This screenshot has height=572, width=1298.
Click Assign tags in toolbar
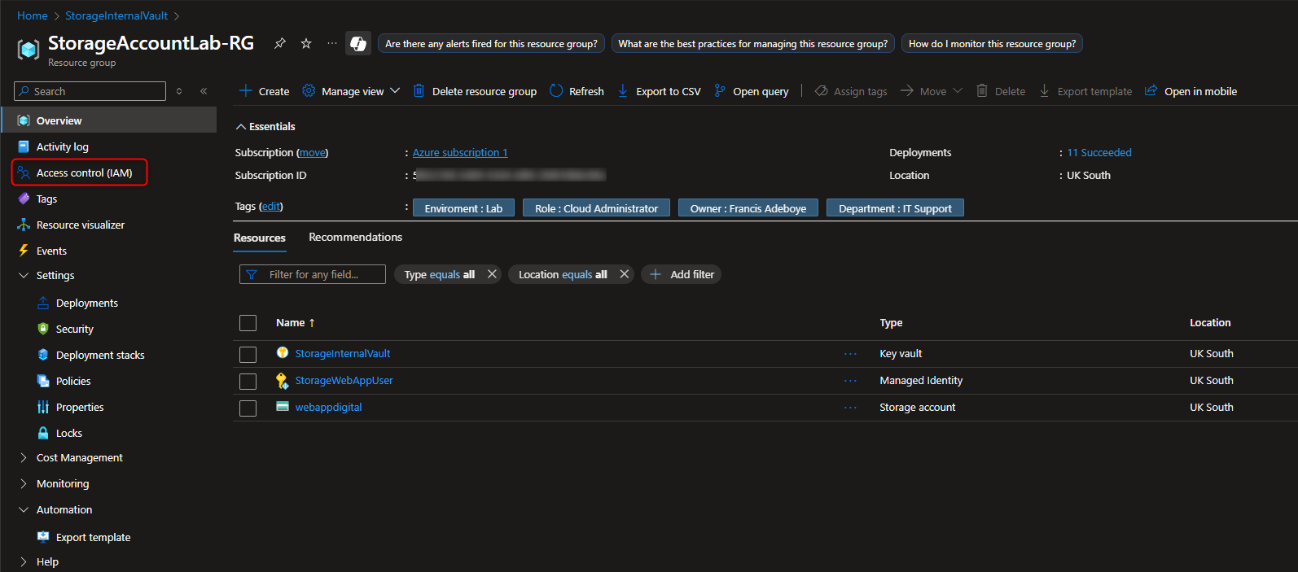pyautogui.click(x=851, y=91)
